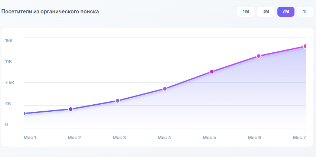The image size is (316, 157).
Task: Select the 3М time range button
Action: click(x=265, y=12)
